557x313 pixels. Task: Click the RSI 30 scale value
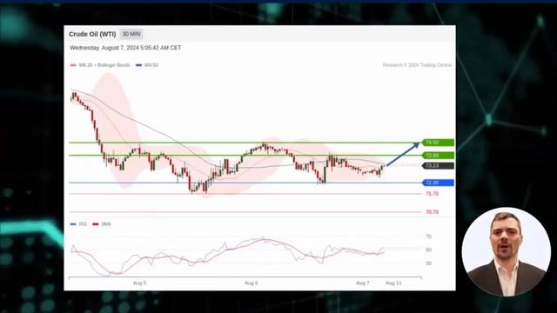pyautogui.click(x=429, y=263)
